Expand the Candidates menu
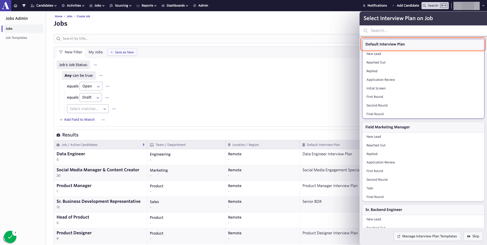This screenshot has height=245, width=487. 44,6
